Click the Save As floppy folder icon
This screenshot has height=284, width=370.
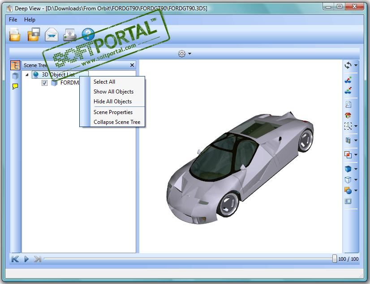pyautogui.click(x=34, y=34)
